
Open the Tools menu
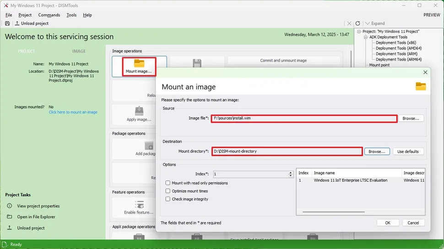tap(71, 15)
